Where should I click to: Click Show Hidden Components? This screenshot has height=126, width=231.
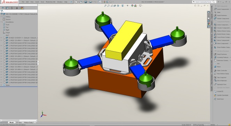click(222, 47)
